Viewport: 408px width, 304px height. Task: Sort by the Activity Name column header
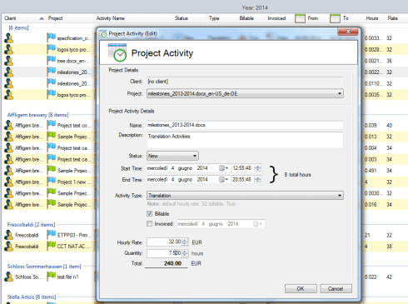(x=132, y=18)
